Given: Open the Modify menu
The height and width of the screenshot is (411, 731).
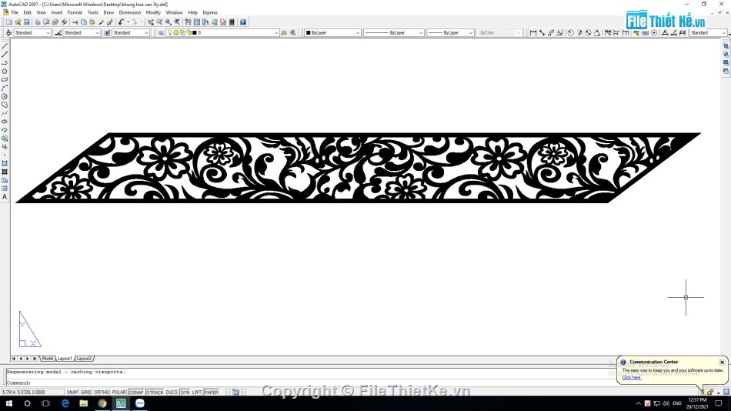Looking at the screenshot, I should click(153, 12).
